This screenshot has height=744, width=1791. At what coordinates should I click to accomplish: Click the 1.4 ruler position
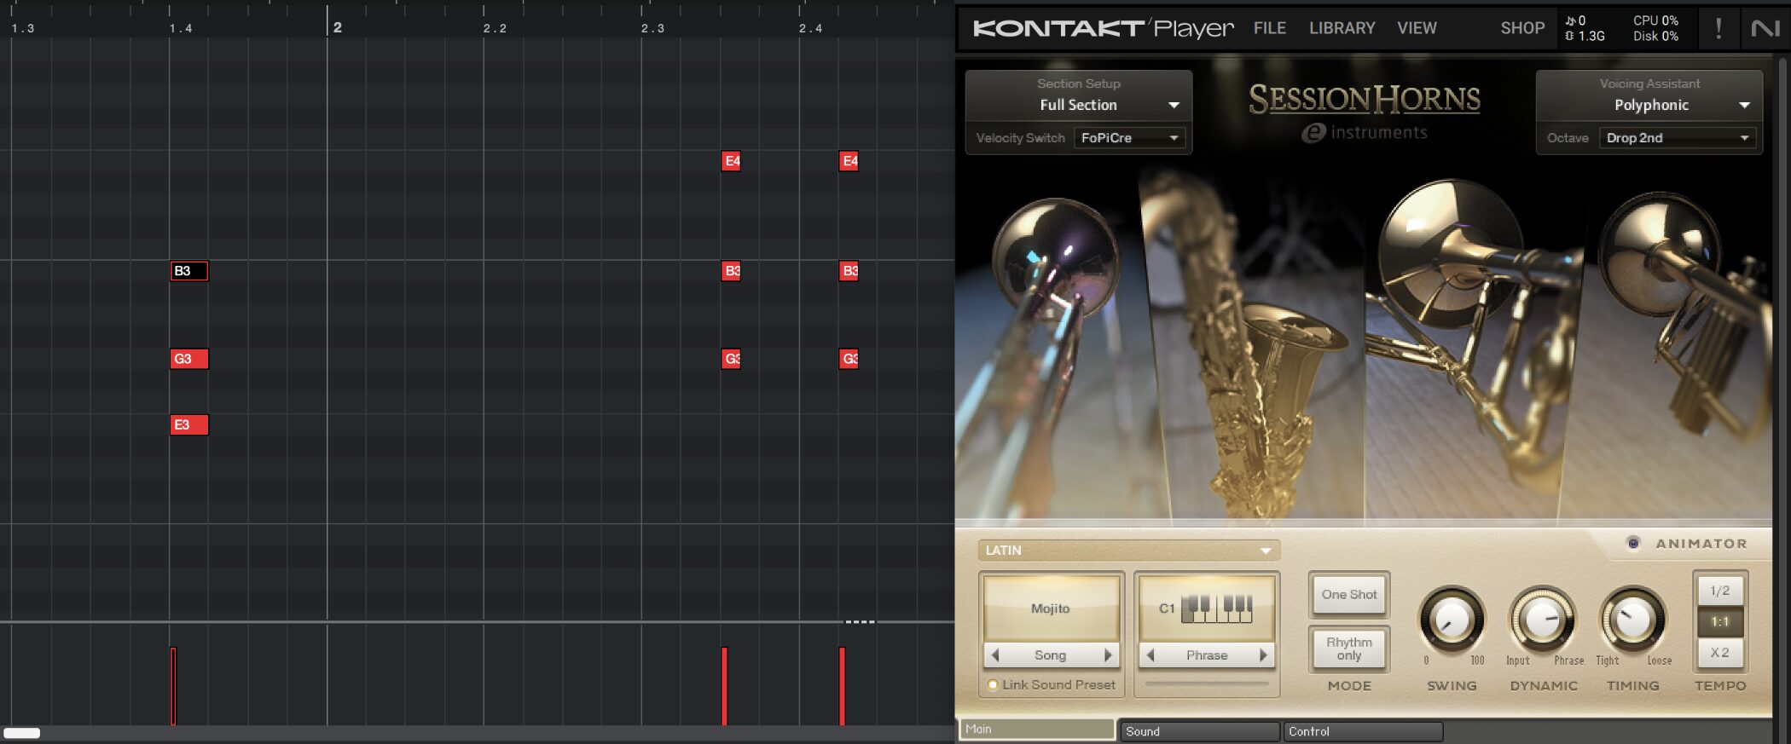(181, 28)
